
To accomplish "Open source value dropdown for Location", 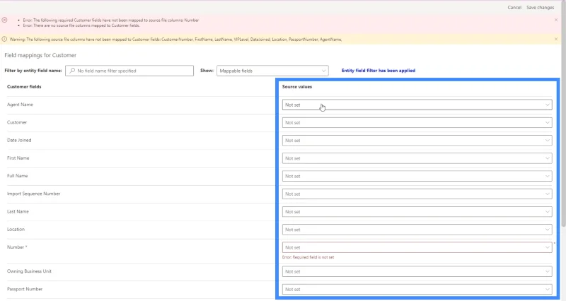I will coord(417,230).
